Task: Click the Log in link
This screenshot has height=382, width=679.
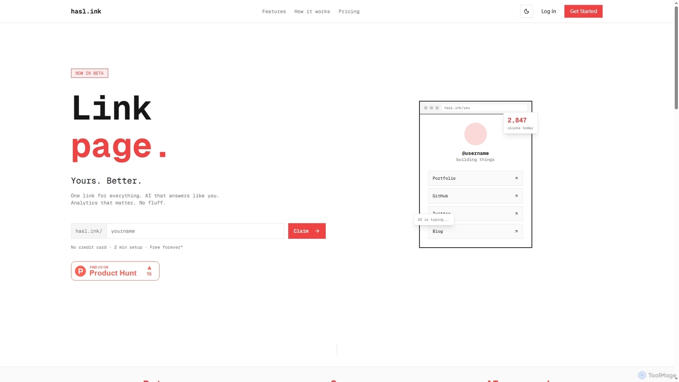Action: tap(549, 11)
